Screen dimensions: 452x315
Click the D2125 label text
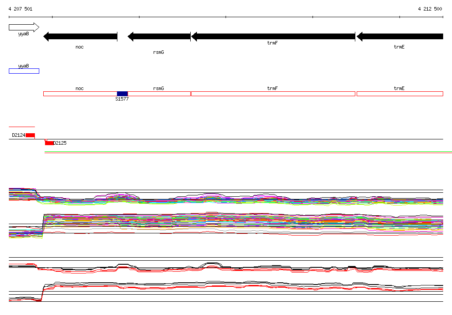click(60, 143)
